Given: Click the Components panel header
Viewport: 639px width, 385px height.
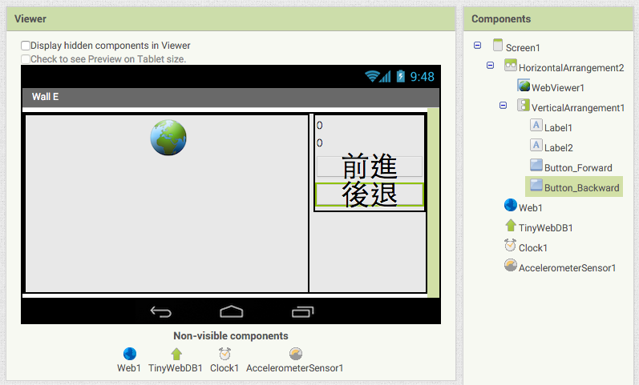Looking at the screenshot, I should coord(548,19).
